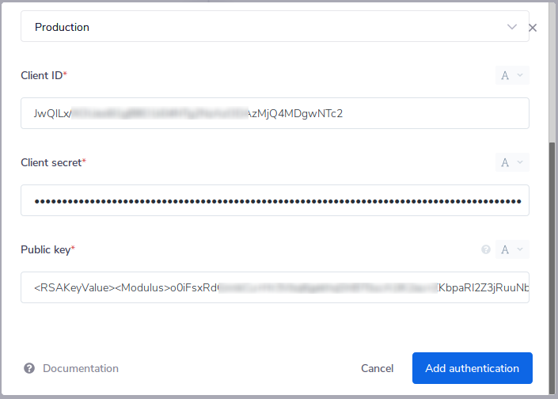
Task: Focus the Client ID input field
Action: pos(275,113)
